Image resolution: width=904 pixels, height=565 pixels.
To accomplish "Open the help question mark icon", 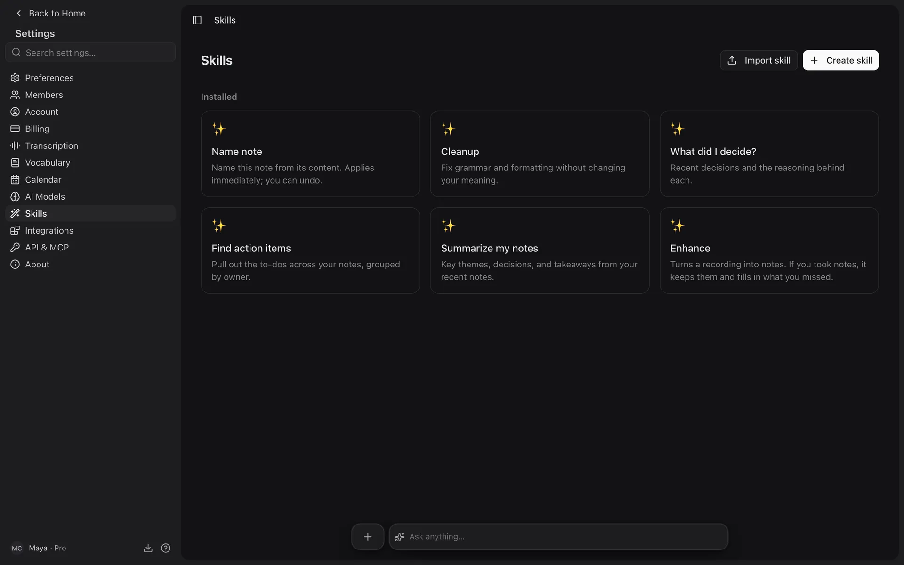I will point(166,548).
